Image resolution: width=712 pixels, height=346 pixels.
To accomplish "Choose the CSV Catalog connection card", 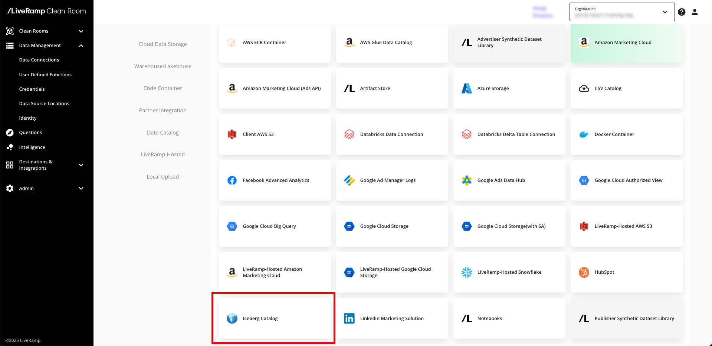I will tap(626, 89).
